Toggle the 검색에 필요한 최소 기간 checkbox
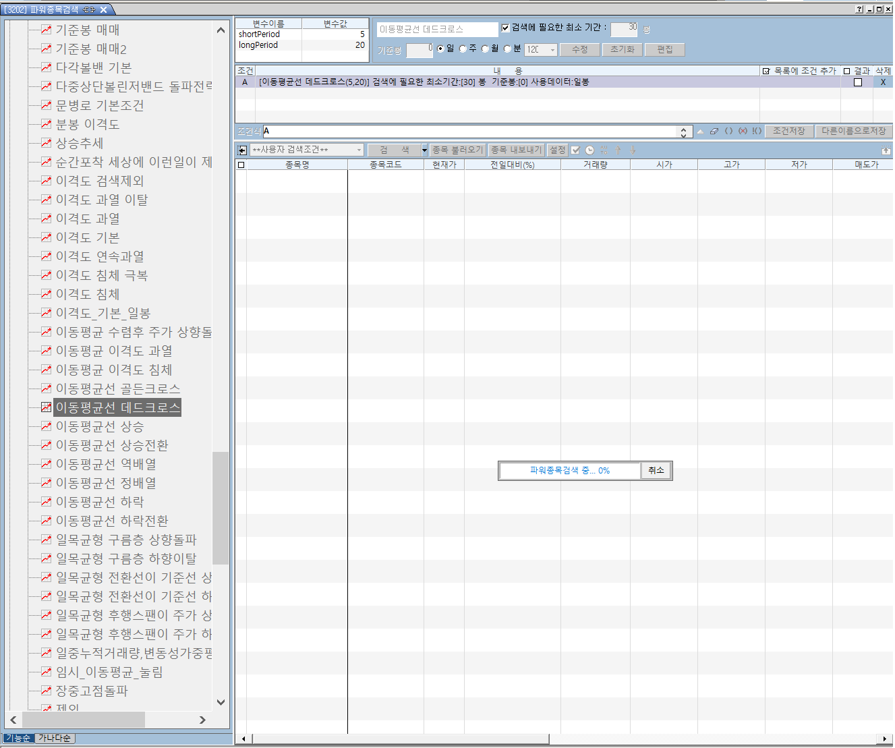This screenshot has width=895, height=748. pos(505,28)
